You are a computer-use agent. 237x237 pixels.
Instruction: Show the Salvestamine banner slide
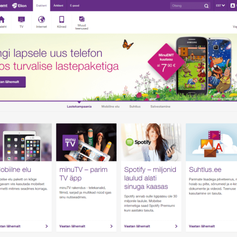point(160,107)
